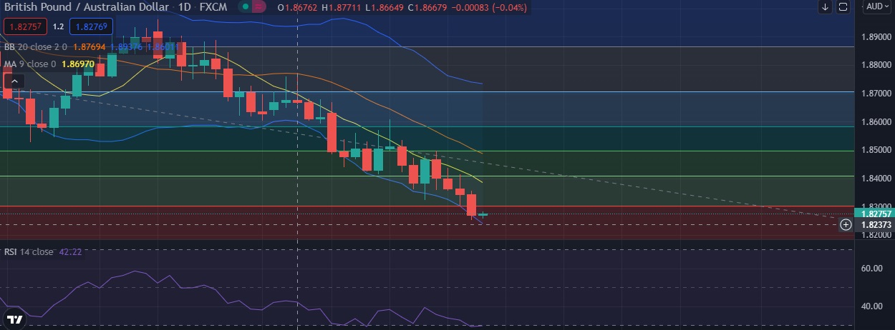Click the blue buy price 1.82769 button
Screen dimensions: 895x330
point(92,26)
